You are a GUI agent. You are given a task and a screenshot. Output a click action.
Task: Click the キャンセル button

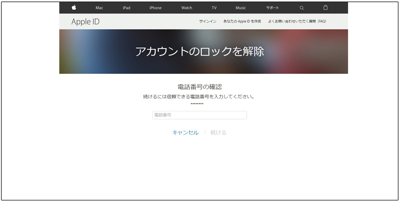[x=185, y=132]
